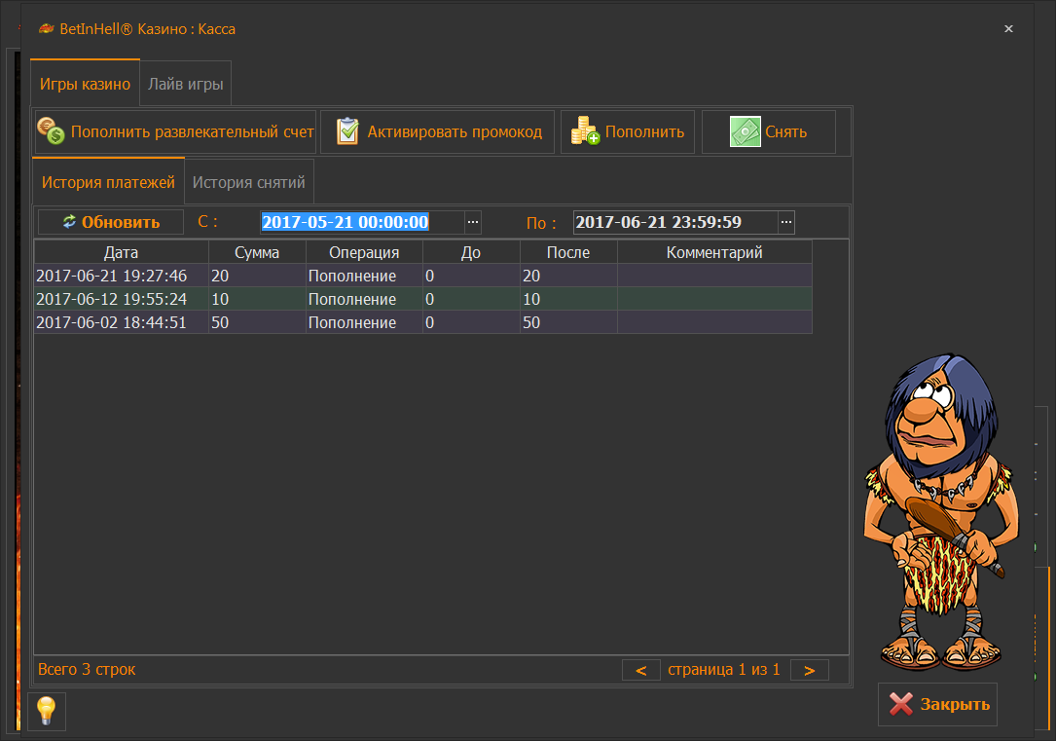Click the gold coins icon on Пополнить

585,131
